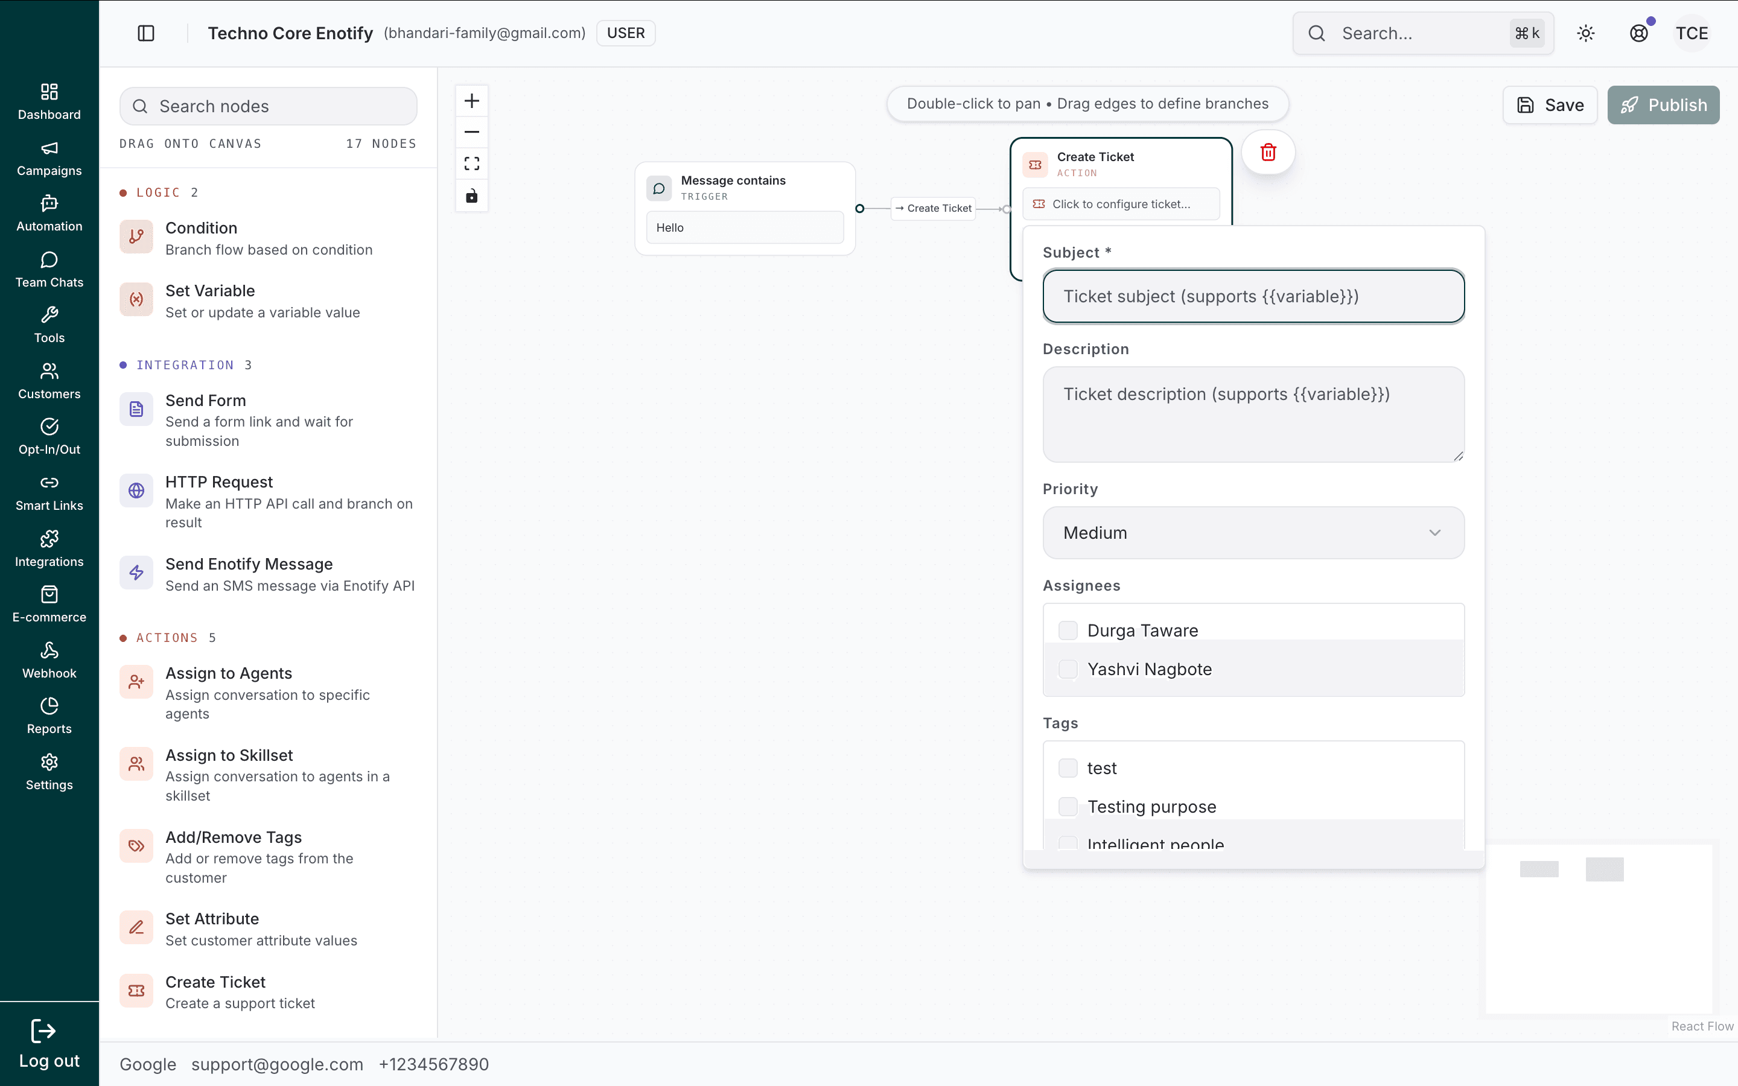Zoom out on the canvas
This screenshot has width=1738, height=1086.
click(472, 132)
